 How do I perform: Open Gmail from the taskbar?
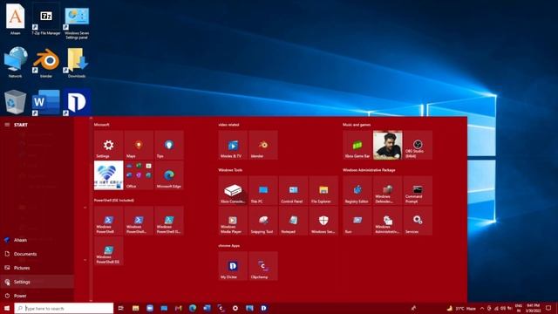(x=178, y=308)
